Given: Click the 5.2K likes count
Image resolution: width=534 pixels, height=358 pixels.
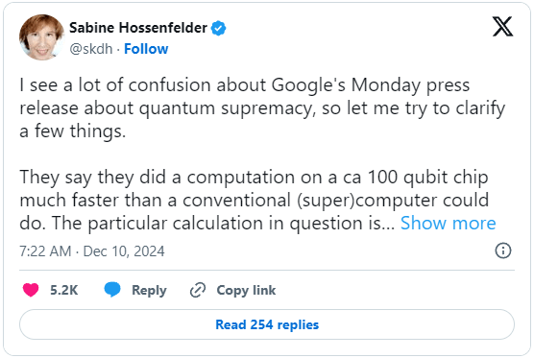Looking at the screenshot, I should 64,290.
